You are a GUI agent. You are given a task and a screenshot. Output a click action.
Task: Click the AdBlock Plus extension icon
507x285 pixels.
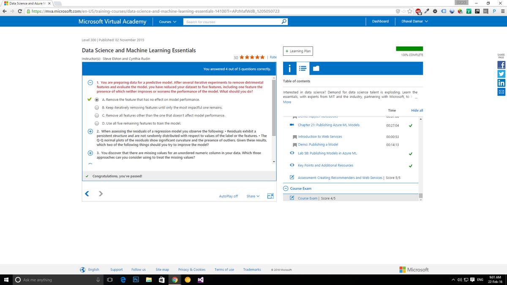tap(417, 11)
